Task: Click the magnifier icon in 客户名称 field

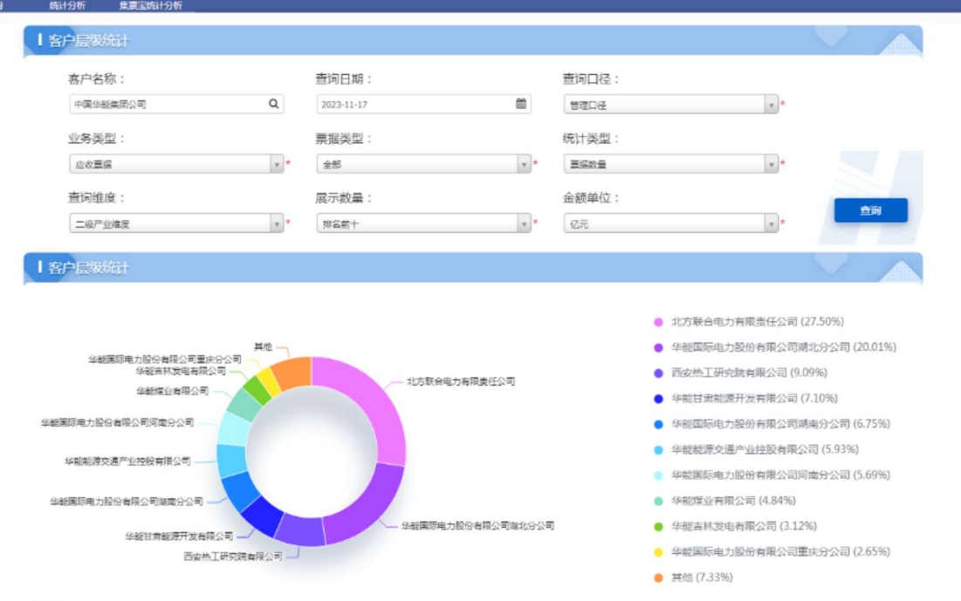Action: click(273, 104)
